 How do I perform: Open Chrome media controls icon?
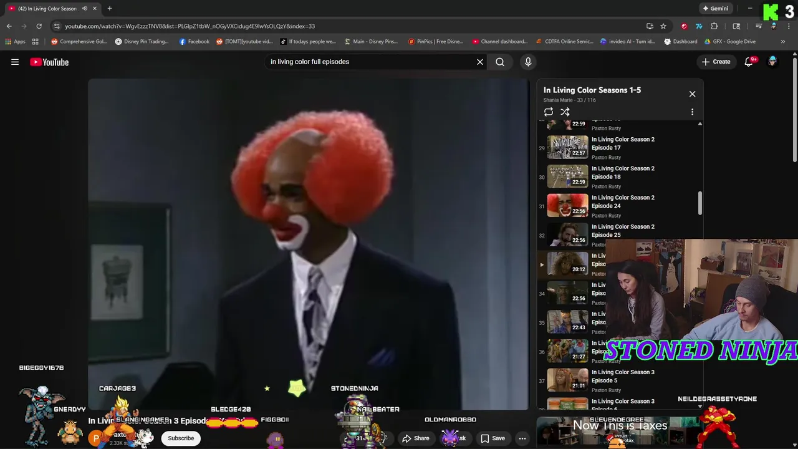759,26
